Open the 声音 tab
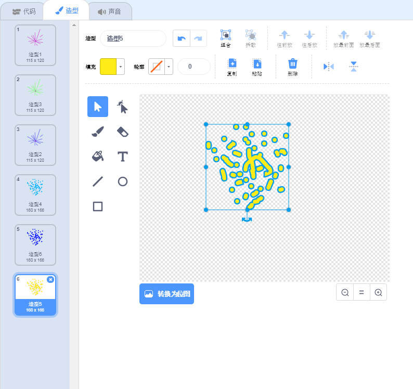Image resolution: width=413 pixels, height=389 pixels. 109,11
